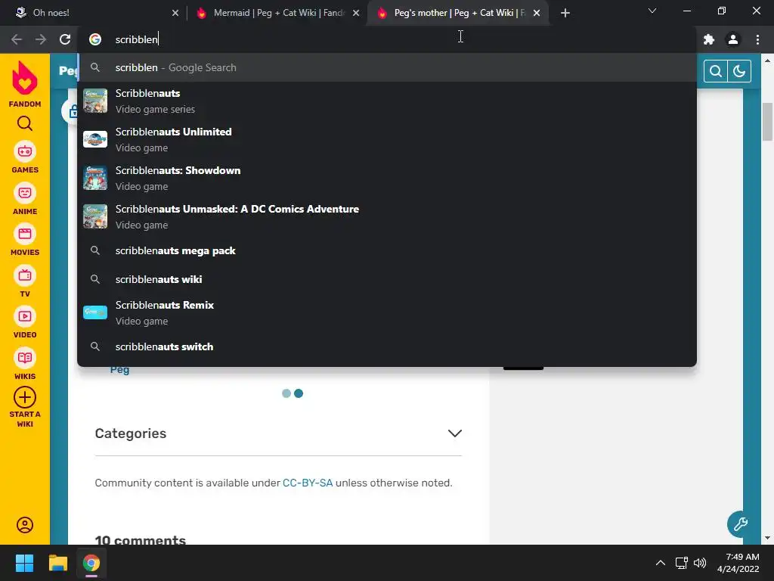Open the volume speaker tray icon

pos(699,563)
